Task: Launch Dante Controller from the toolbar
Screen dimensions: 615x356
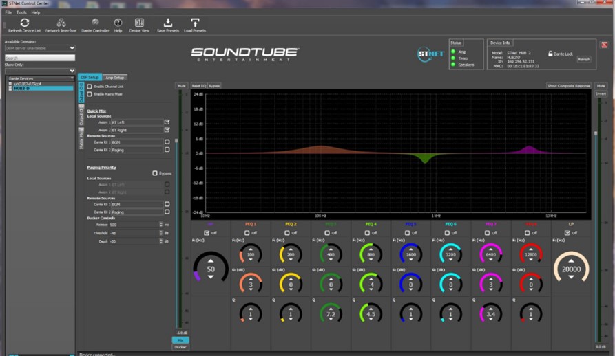Action: (x=95, y=23)
